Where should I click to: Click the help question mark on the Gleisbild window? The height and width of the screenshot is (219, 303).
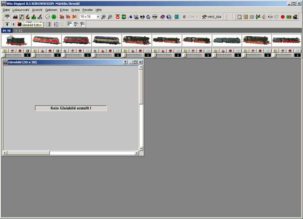point(125,62)
